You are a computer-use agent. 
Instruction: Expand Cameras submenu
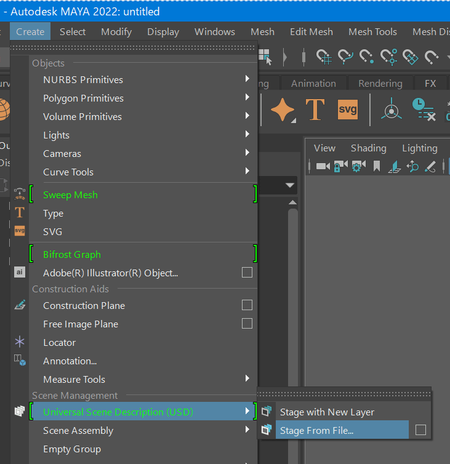[143, 154]
